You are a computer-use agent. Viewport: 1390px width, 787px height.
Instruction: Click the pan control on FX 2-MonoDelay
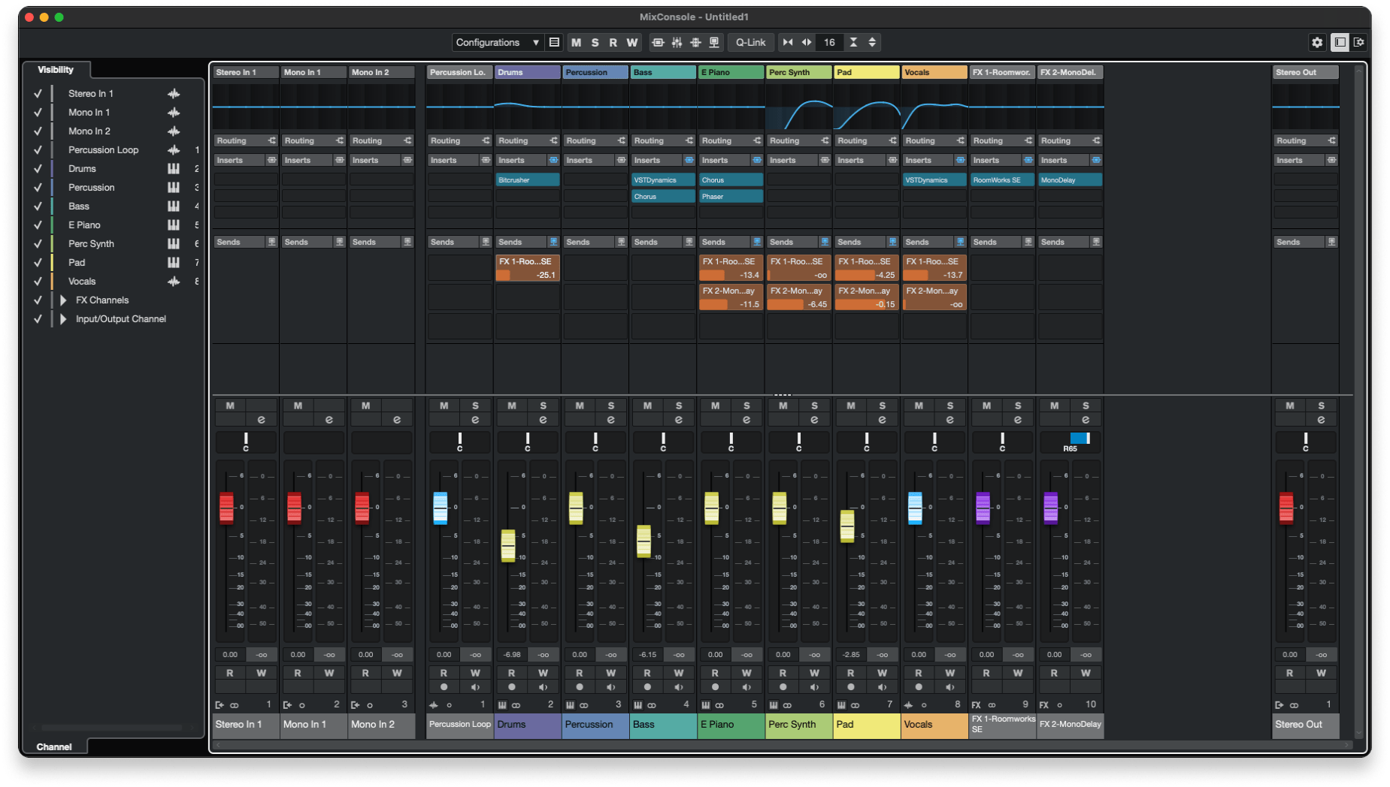(1070, 442)
